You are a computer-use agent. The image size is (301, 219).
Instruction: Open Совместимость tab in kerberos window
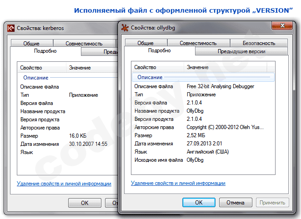click(84, 44)
